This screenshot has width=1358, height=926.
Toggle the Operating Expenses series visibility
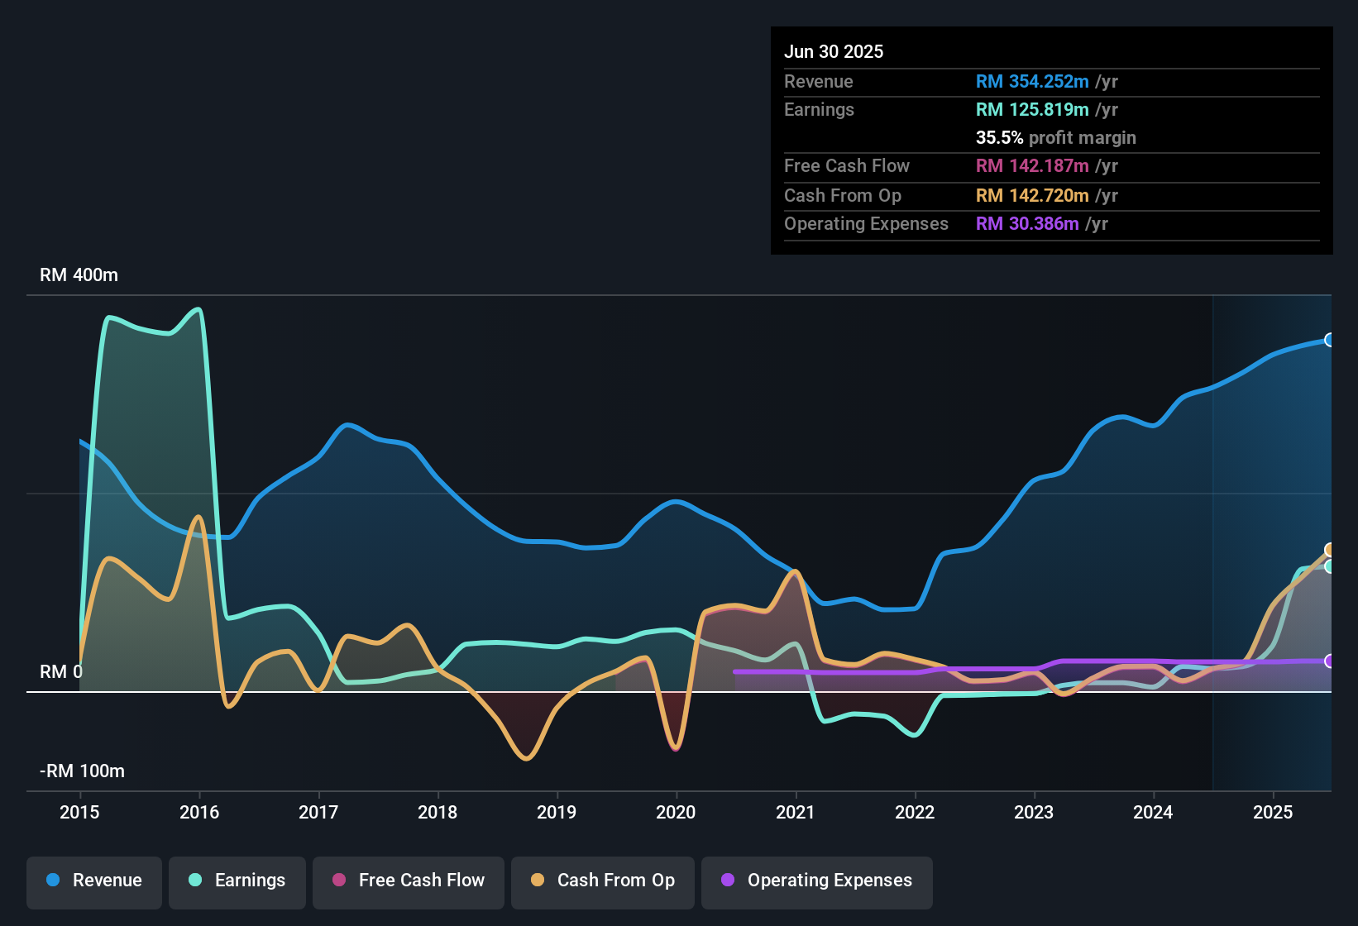tap(817, 881)
